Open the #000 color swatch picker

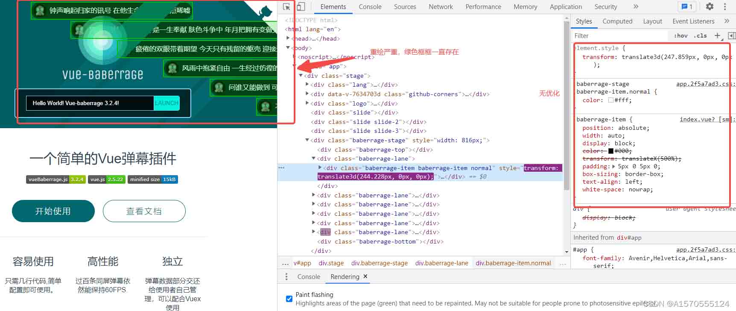611,151
